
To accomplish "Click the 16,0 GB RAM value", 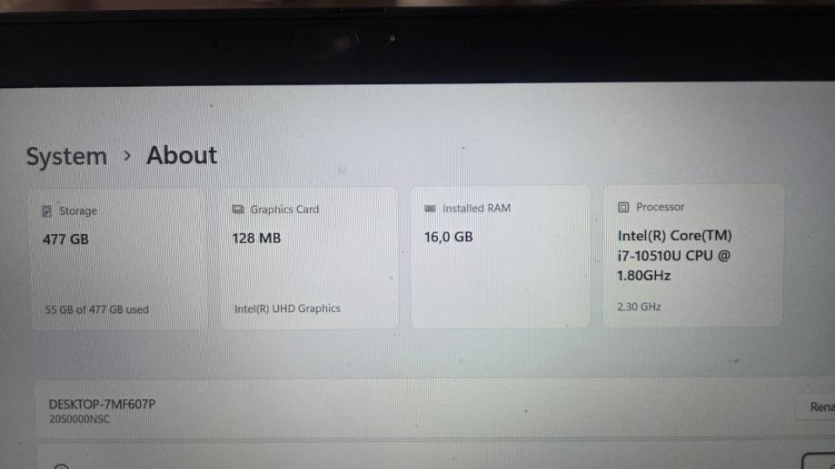I will (448, 237).
